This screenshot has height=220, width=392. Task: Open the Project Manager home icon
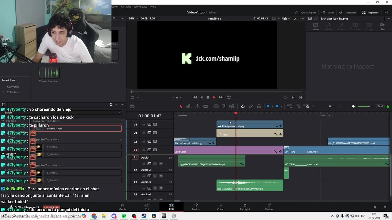tap(375, 207)
